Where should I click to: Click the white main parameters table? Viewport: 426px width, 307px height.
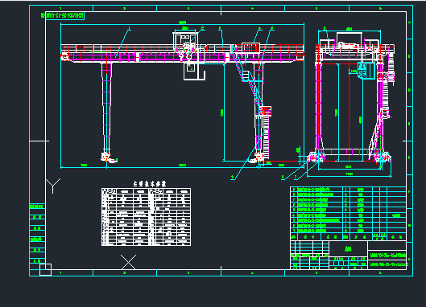147,217
